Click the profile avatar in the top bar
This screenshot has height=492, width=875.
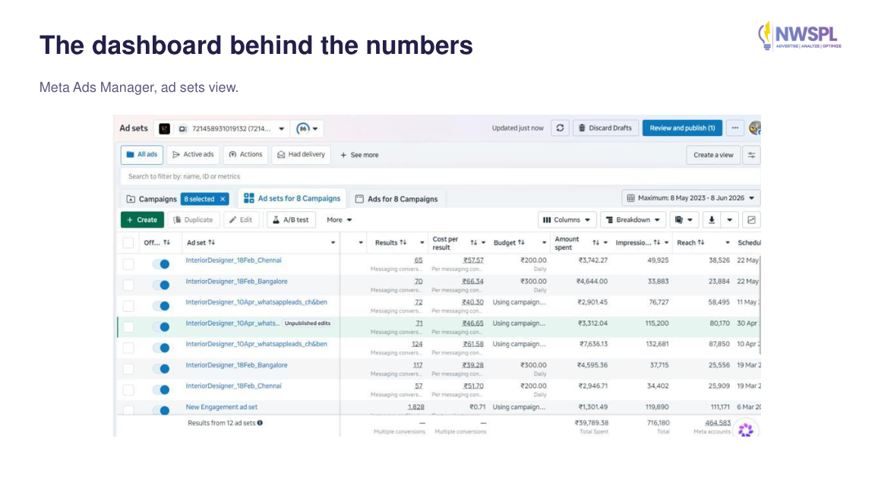click(754, 128)
